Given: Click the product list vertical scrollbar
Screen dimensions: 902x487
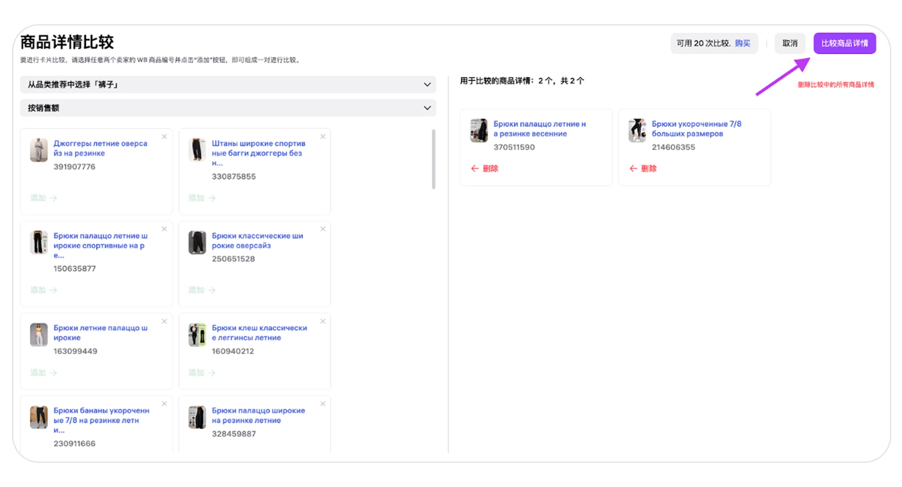Looking at the screenshot, I should click(434, 159).
